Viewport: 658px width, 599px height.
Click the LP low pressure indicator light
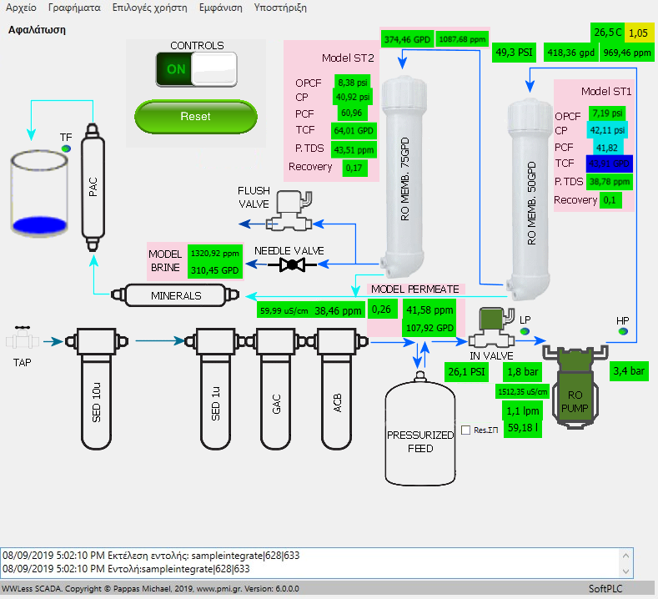[525, 331]
